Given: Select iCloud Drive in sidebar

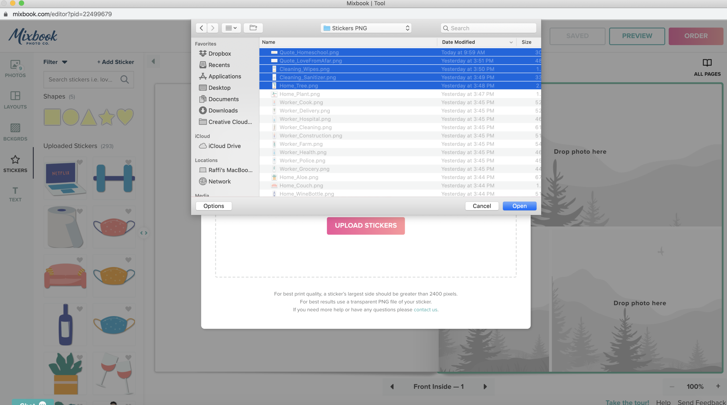Looking at the screenshot, I should coord(224,146).
